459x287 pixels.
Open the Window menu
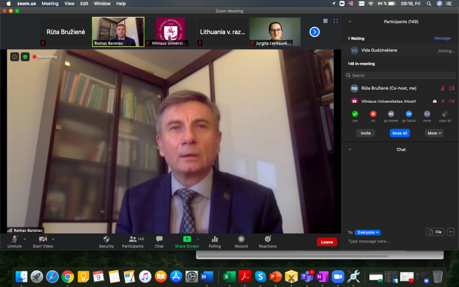pos(102,3)
